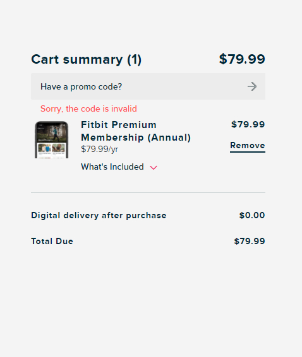Click the Digital delivery after purchase label
Screen dimensions: 302x357
(x=99, y=216)
